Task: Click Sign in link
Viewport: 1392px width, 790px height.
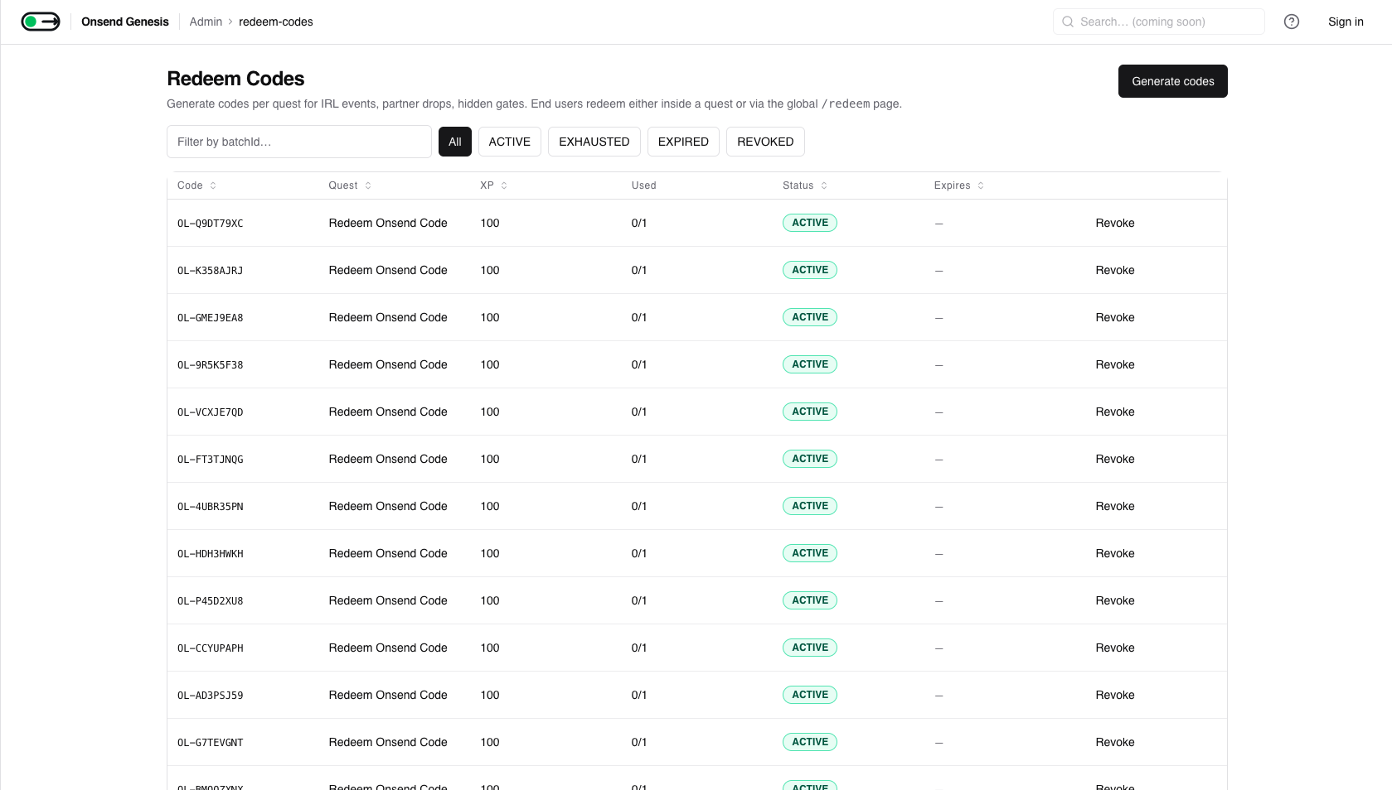Action: coord(1346,22)
